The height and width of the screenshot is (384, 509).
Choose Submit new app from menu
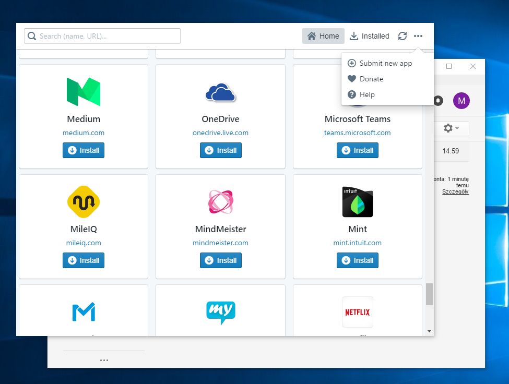click(x=387, y=63)
